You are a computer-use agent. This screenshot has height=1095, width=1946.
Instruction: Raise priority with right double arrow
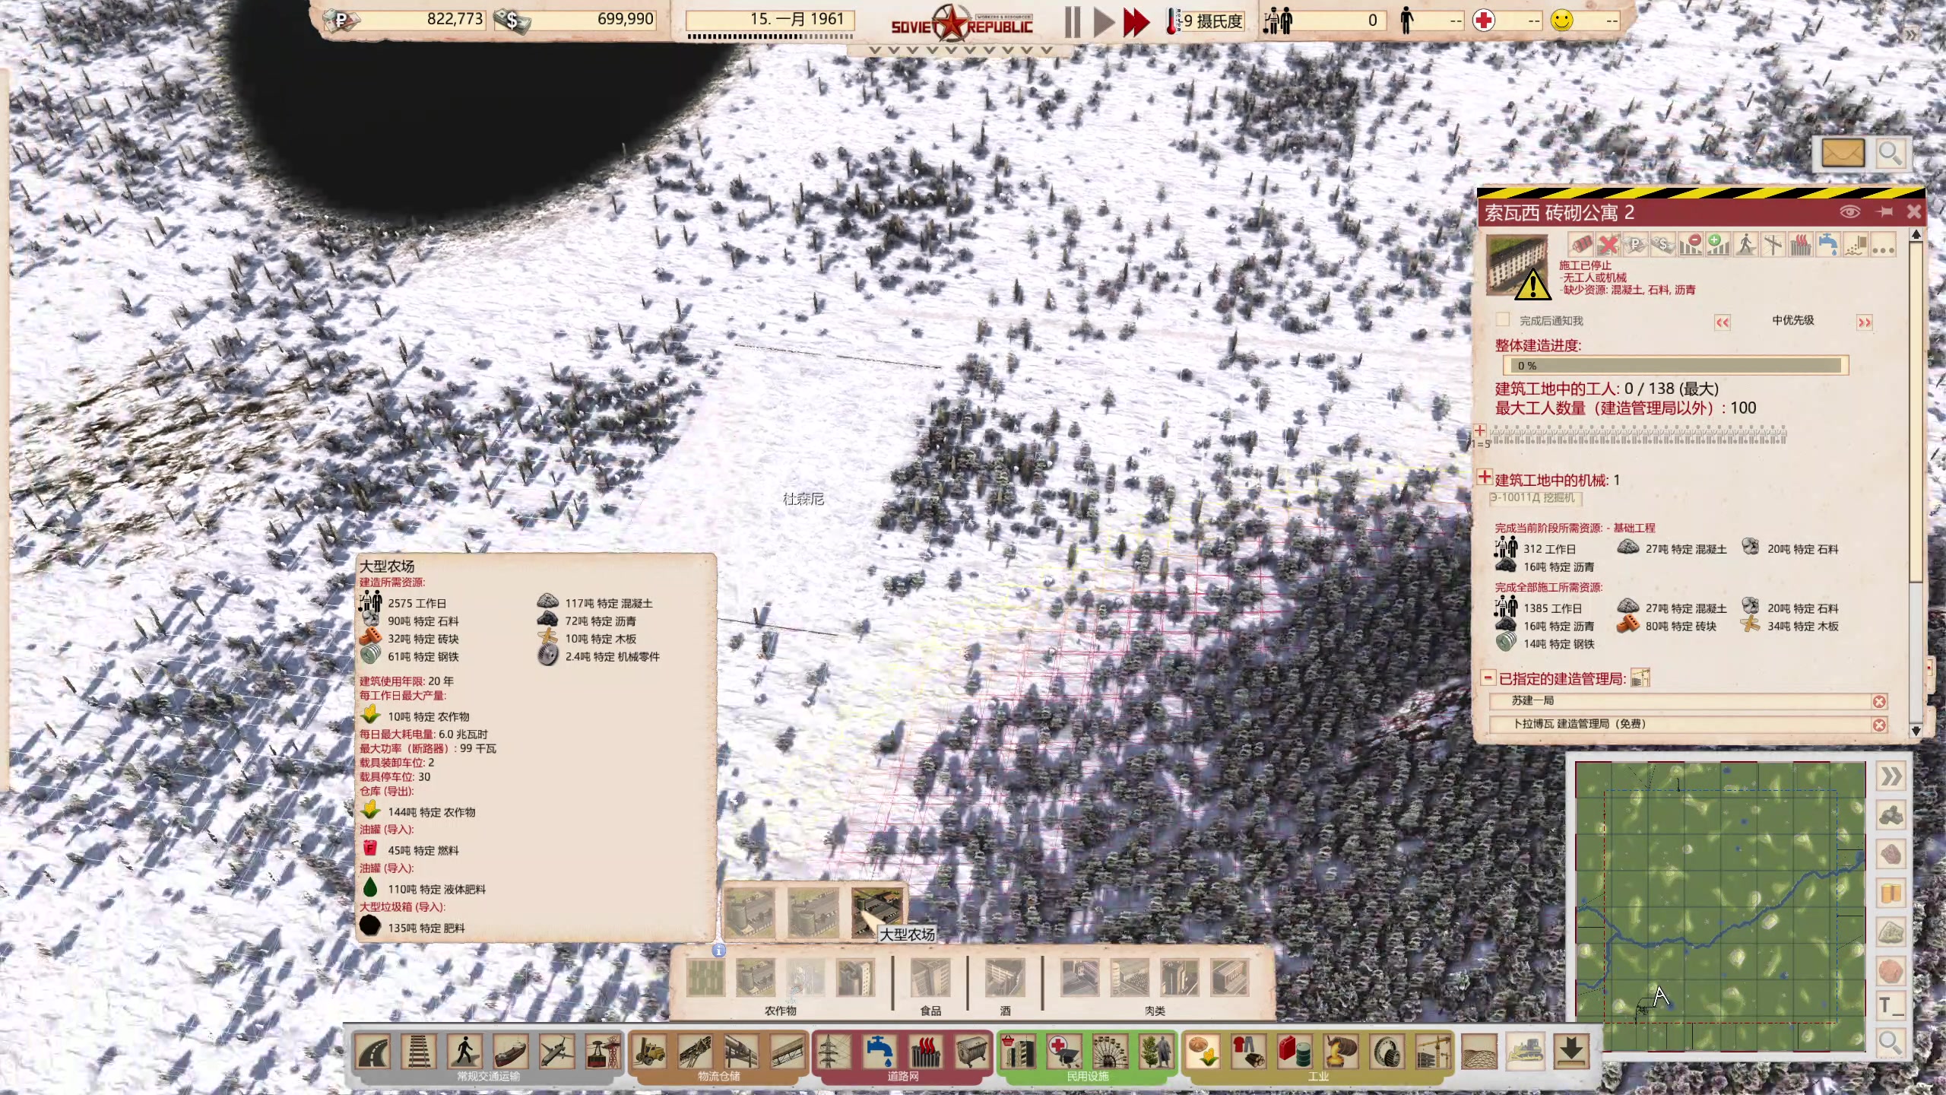click(x=1864, y=322)
